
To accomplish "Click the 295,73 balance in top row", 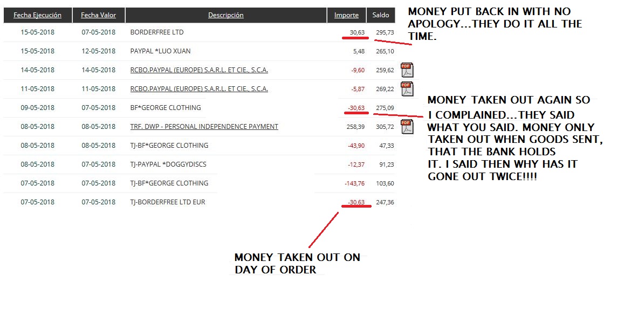I will [x=385, y=32].
